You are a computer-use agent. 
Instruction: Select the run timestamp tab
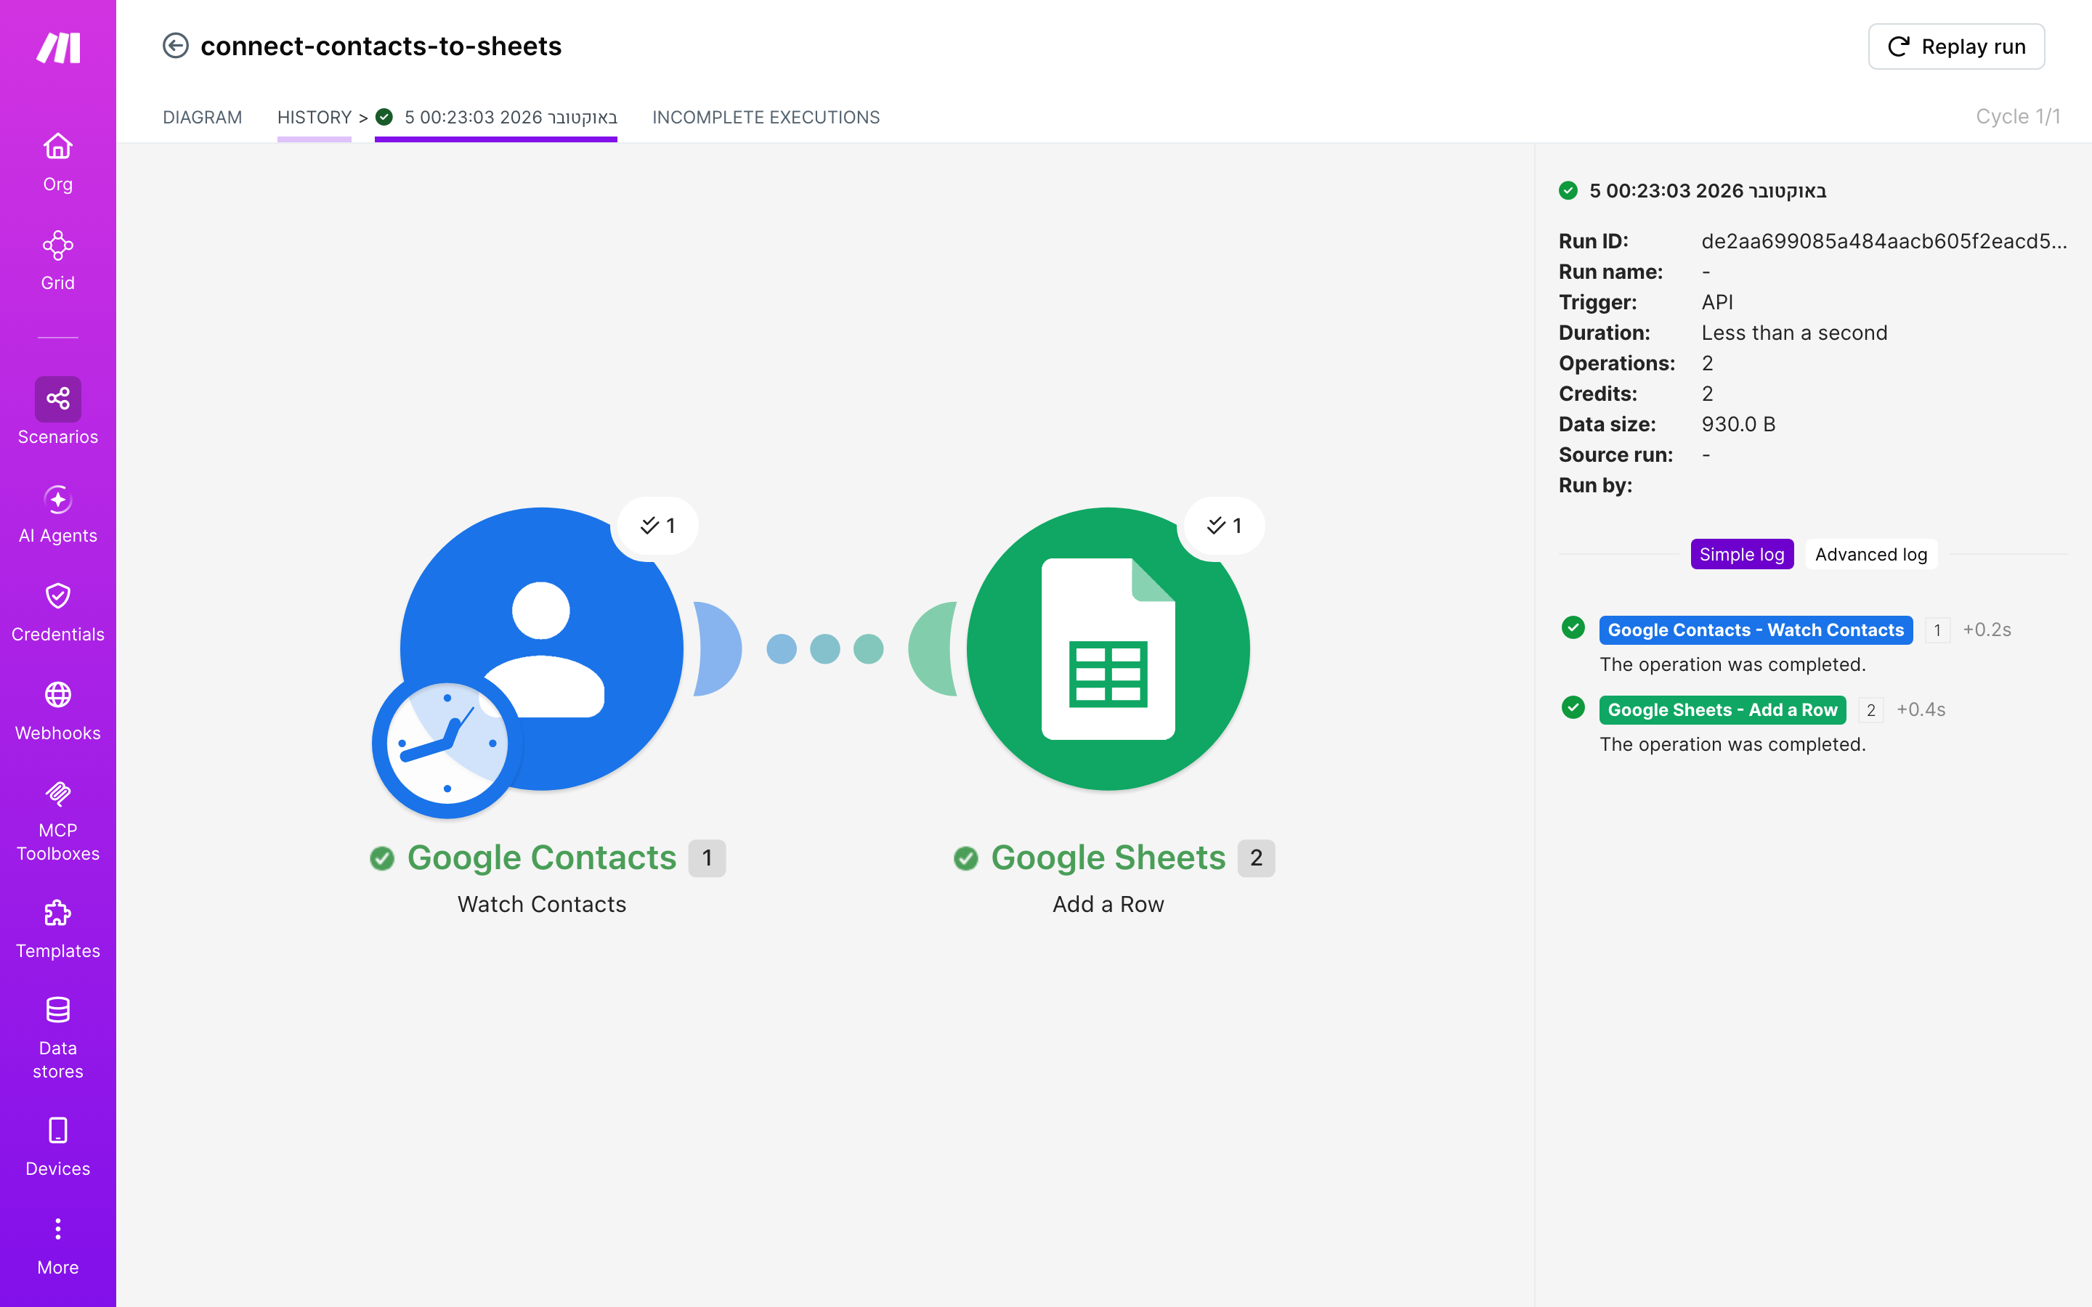pos(496,118)
